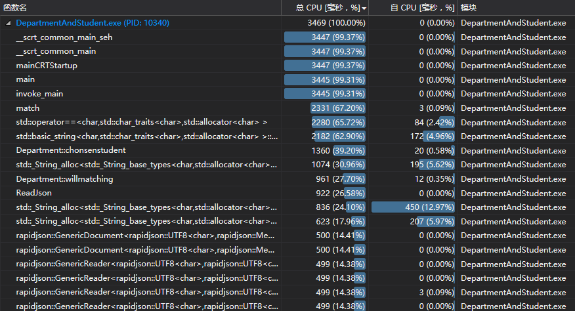Collapse the DepartmentAndStudent.exe tree node
The image size is (575, 311).
pos(8,23)
